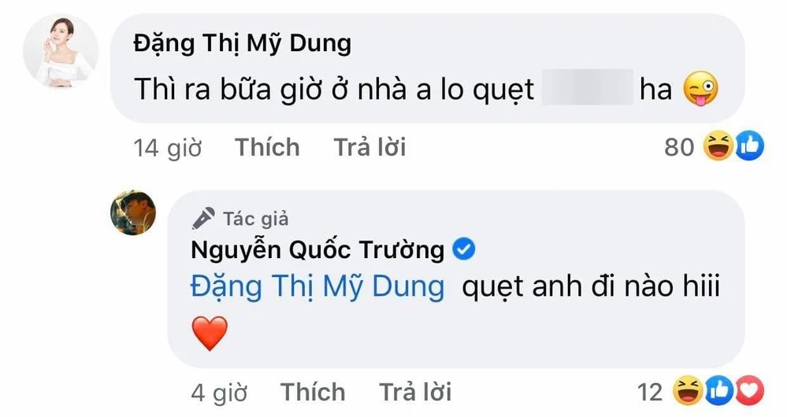The height and width of the screenshot is (417, 787).
Task: Click the microphone author icon beside Tác giả
Action: click(x=206, y=218)
